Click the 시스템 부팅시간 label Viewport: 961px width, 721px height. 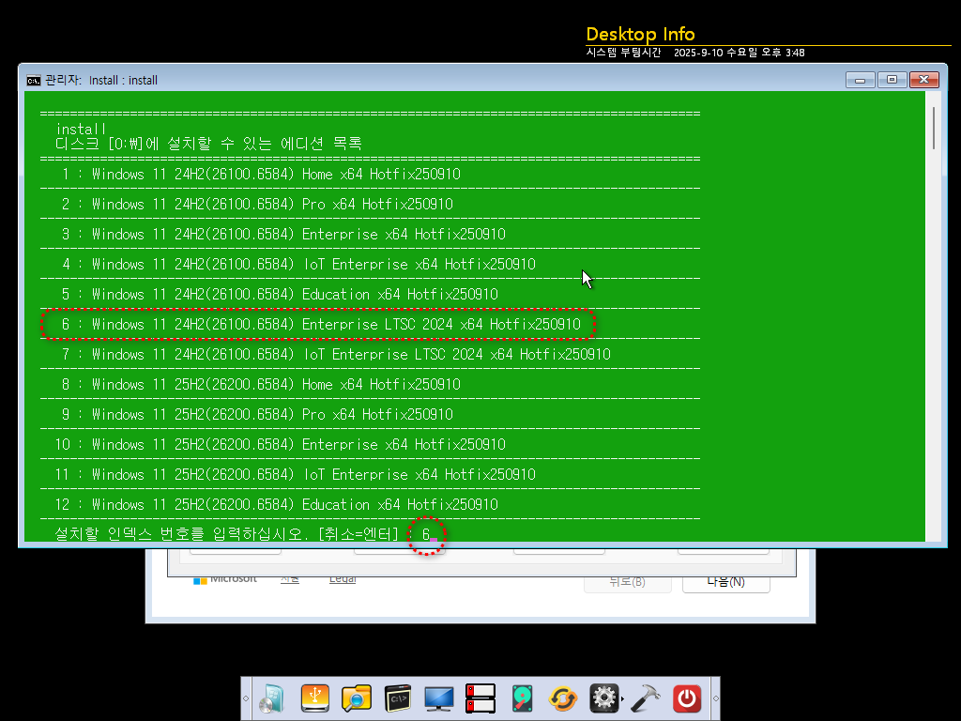point(623,53)
